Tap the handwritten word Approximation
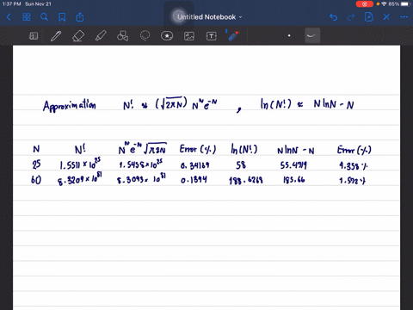 click(x=69, y=105)
